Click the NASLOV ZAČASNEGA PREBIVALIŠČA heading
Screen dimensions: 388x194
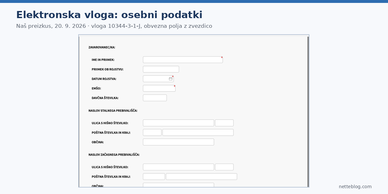pos(114,155)
